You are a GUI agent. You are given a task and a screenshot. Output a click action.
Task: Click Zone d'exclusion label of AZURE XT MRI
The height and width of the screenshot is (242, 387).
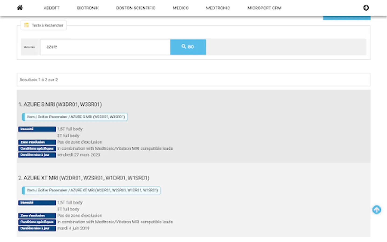coord(37,215)
